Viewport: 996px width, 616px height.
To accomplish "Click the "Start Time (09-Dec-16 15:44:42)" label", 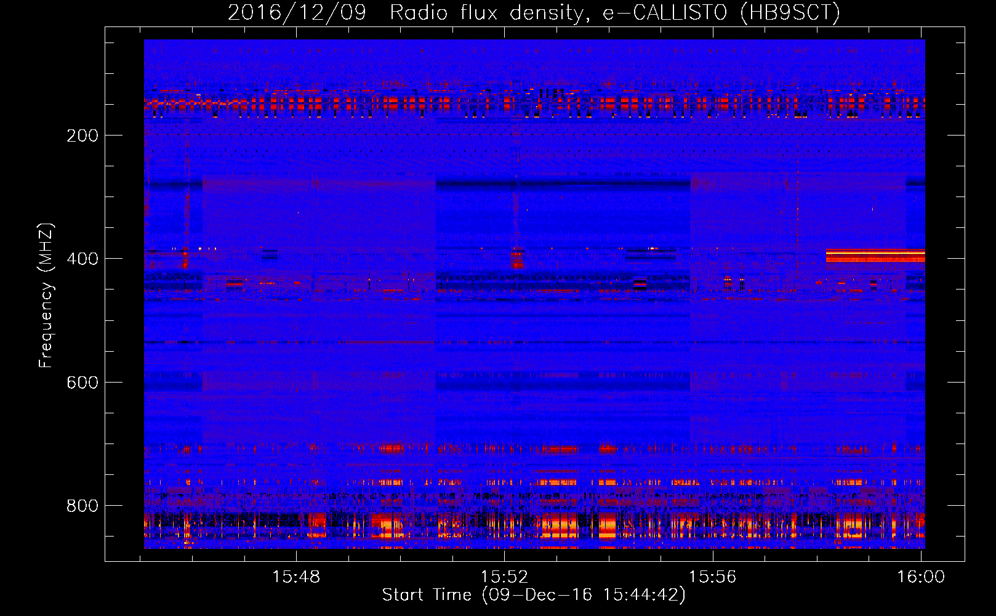I will click(534, 595).
